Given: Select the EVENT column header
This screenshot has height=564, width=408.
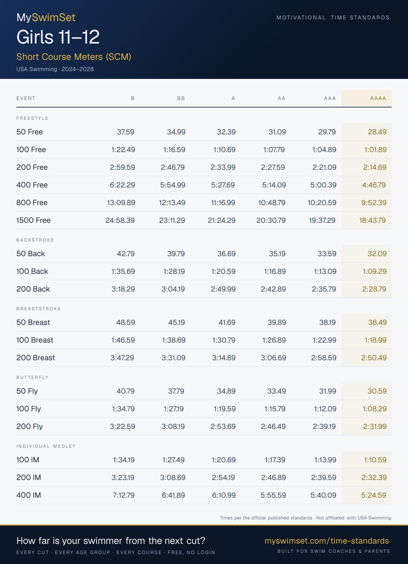Looking at the screenshot, I should point(26,98).
